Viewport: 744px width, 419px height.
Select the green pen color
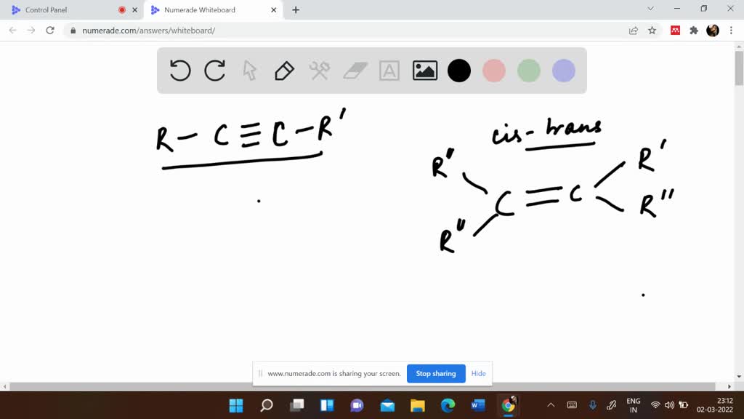(529, 71)
